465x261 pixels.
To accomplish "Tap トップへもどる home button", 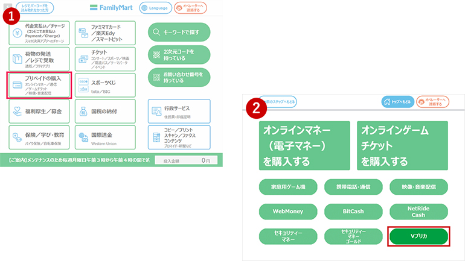I will tap(397, 102).
